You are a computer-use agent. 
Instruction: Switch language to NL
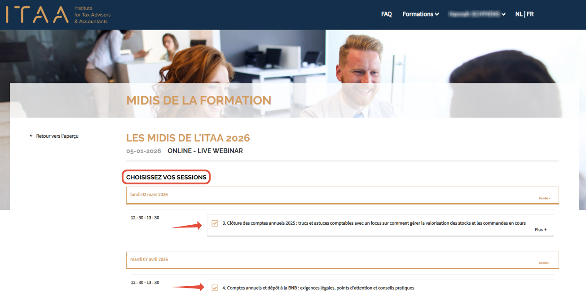pyautogui.click(x=519, y=14)
